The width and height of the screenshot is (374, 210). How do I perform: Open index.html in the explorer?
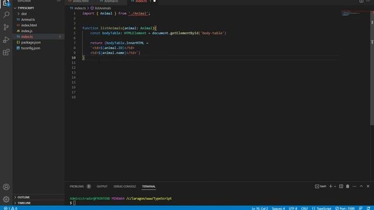point(29,25)
